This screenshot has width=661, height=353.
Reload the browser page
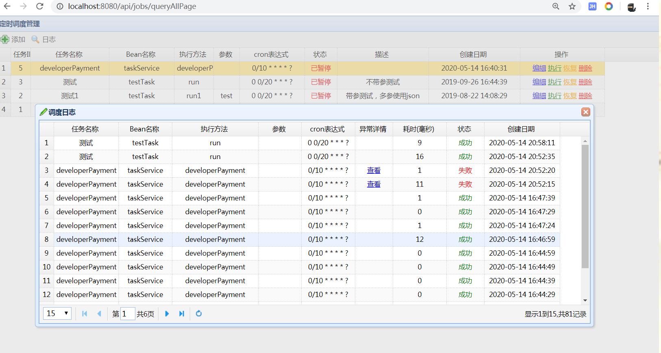(40, 6)
